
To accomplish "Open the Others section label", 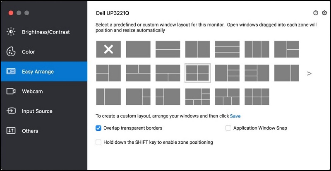I will click(30, 131).
